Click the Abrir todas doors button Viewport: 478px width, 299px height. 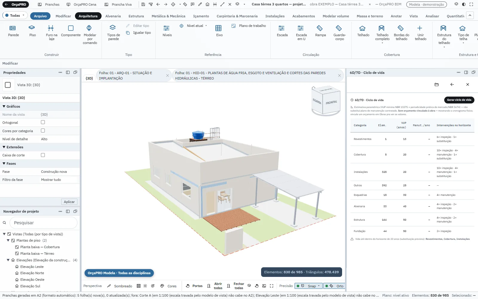click(x=214, y=286)
